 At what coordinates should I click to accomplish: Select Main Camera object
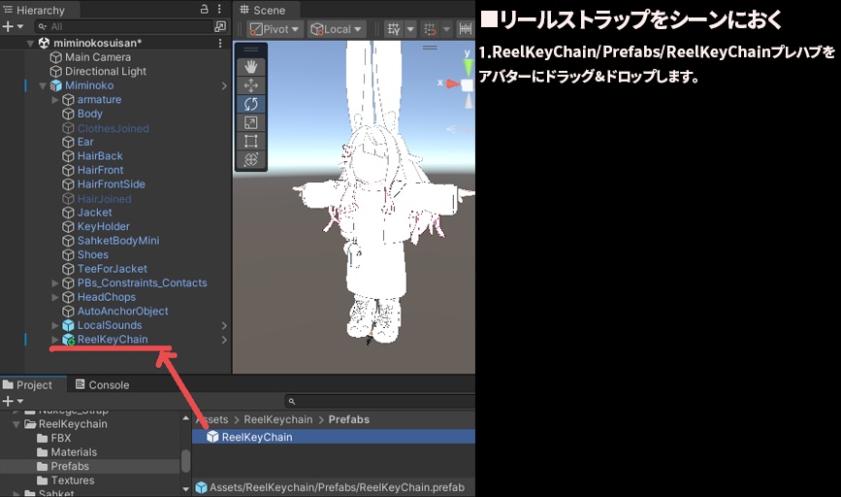98,57
